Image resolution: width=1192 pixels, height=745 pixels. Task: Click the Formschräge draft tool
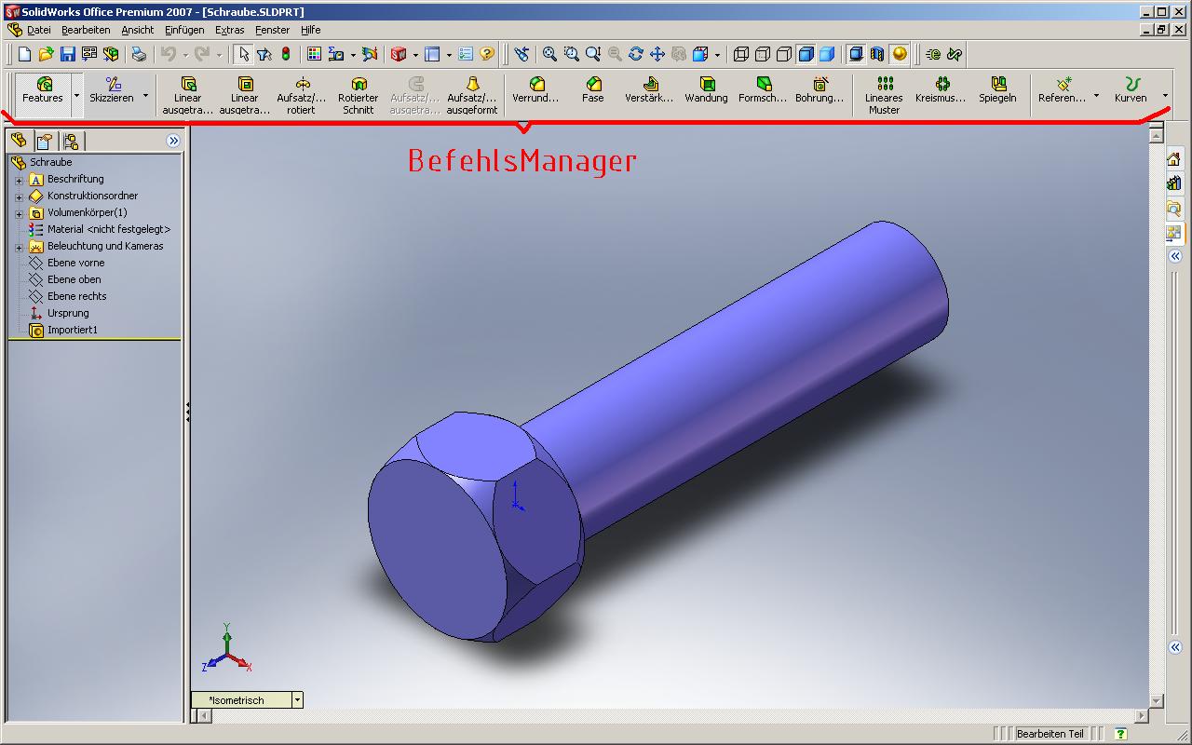[764, 90]
